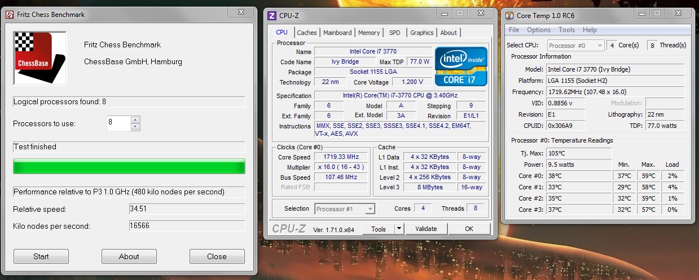The image size is (699, 280).
Task: Open the Select CPU dropdown in Core Temp
Action: (596, 46)
